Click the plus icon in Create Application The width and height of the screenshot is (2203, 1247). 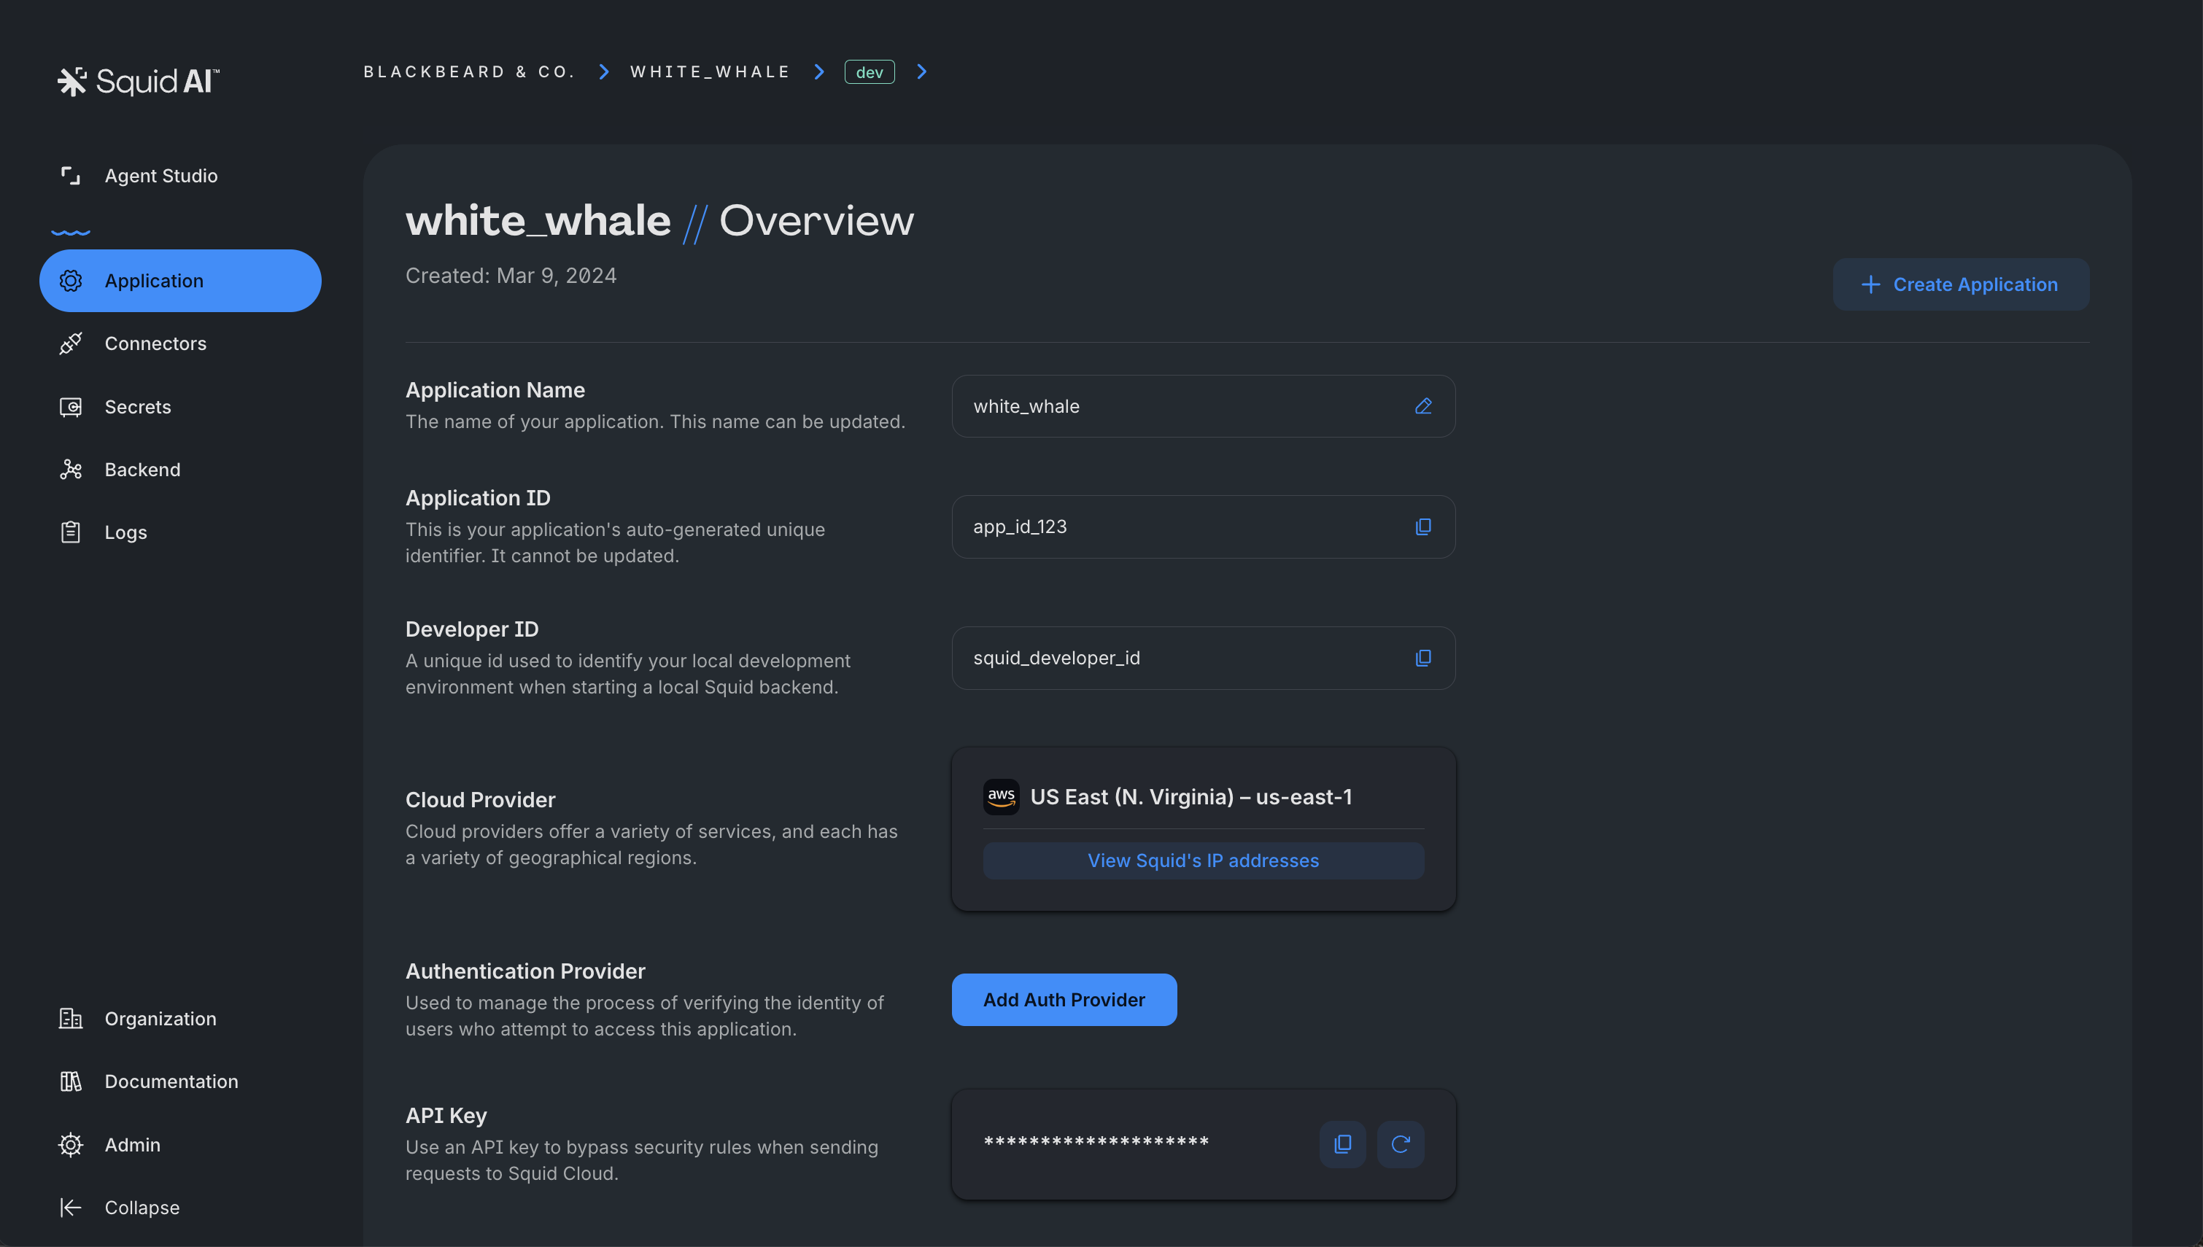click(1870, 284)
